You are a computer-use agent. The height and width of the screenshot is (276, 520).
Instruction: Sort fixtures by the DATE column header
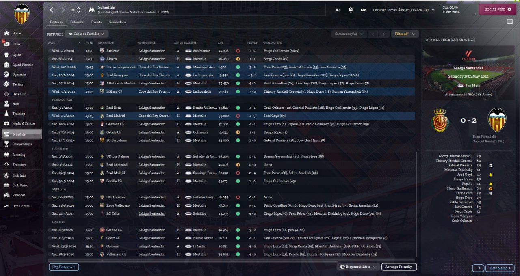pos(51,43)
